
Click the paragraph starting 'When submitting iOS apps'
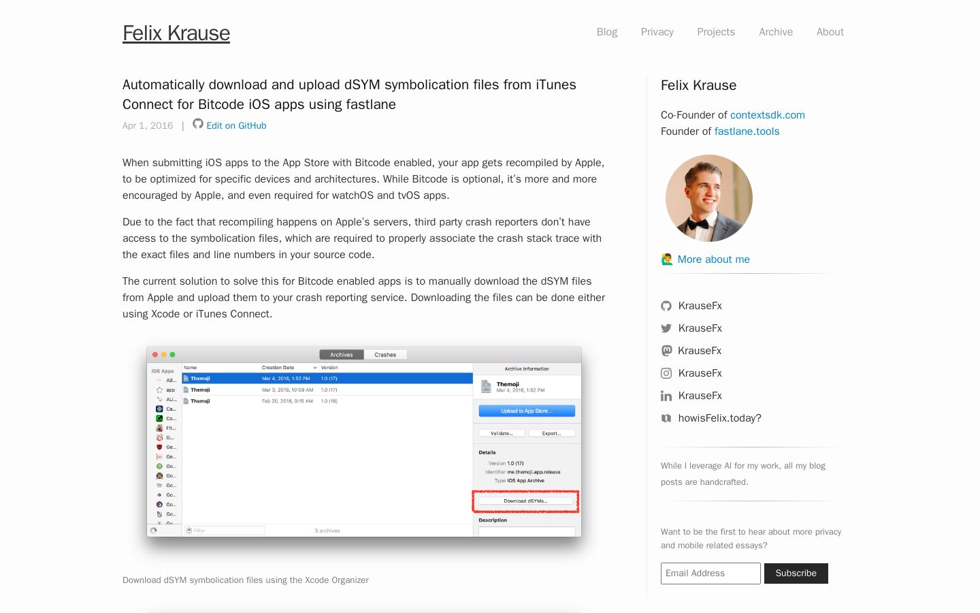(363, 179)
